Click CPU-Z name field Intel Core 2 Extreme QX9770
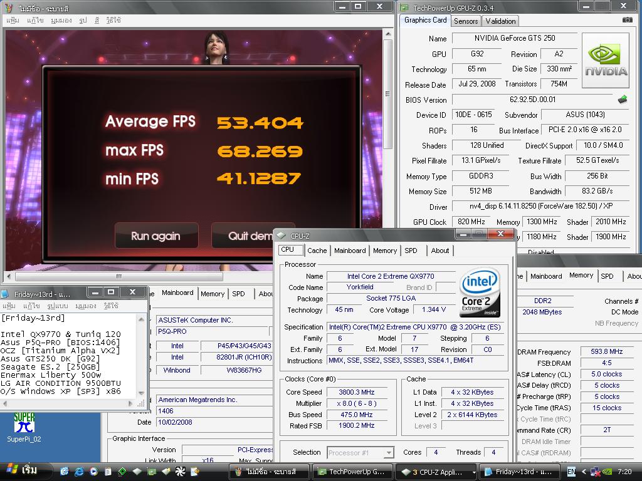Image resolution: width=642 pixels, height=481 pixels. tap(391, 276)
